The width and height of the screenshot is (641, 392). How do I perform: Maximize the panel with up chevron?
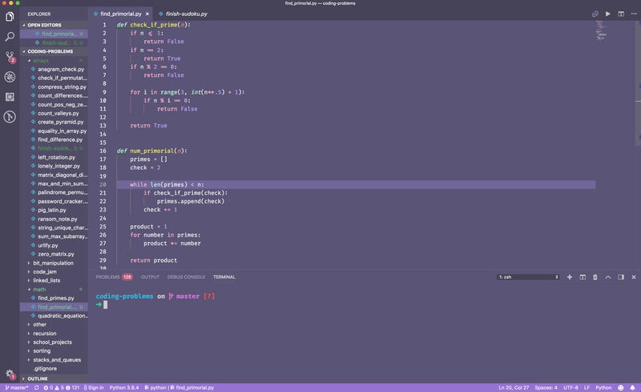608,277
